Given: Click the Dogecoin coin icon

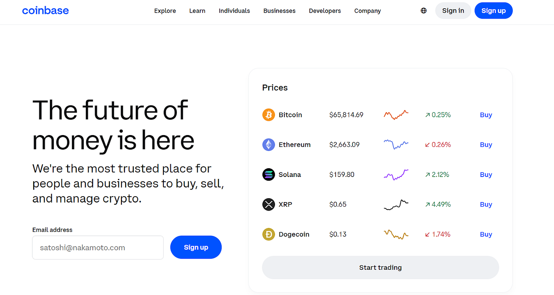Looking at the screenshot, I should click(x=268, y=234).
